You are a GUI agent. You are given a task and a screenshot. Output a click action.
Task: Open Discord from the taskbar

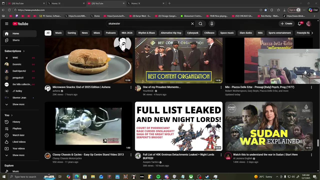pyautogui.click(x=166, y=177)
